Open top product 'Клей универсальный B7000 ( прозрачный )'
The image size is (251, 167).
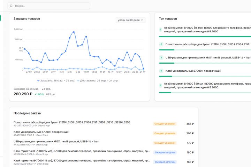193,71
